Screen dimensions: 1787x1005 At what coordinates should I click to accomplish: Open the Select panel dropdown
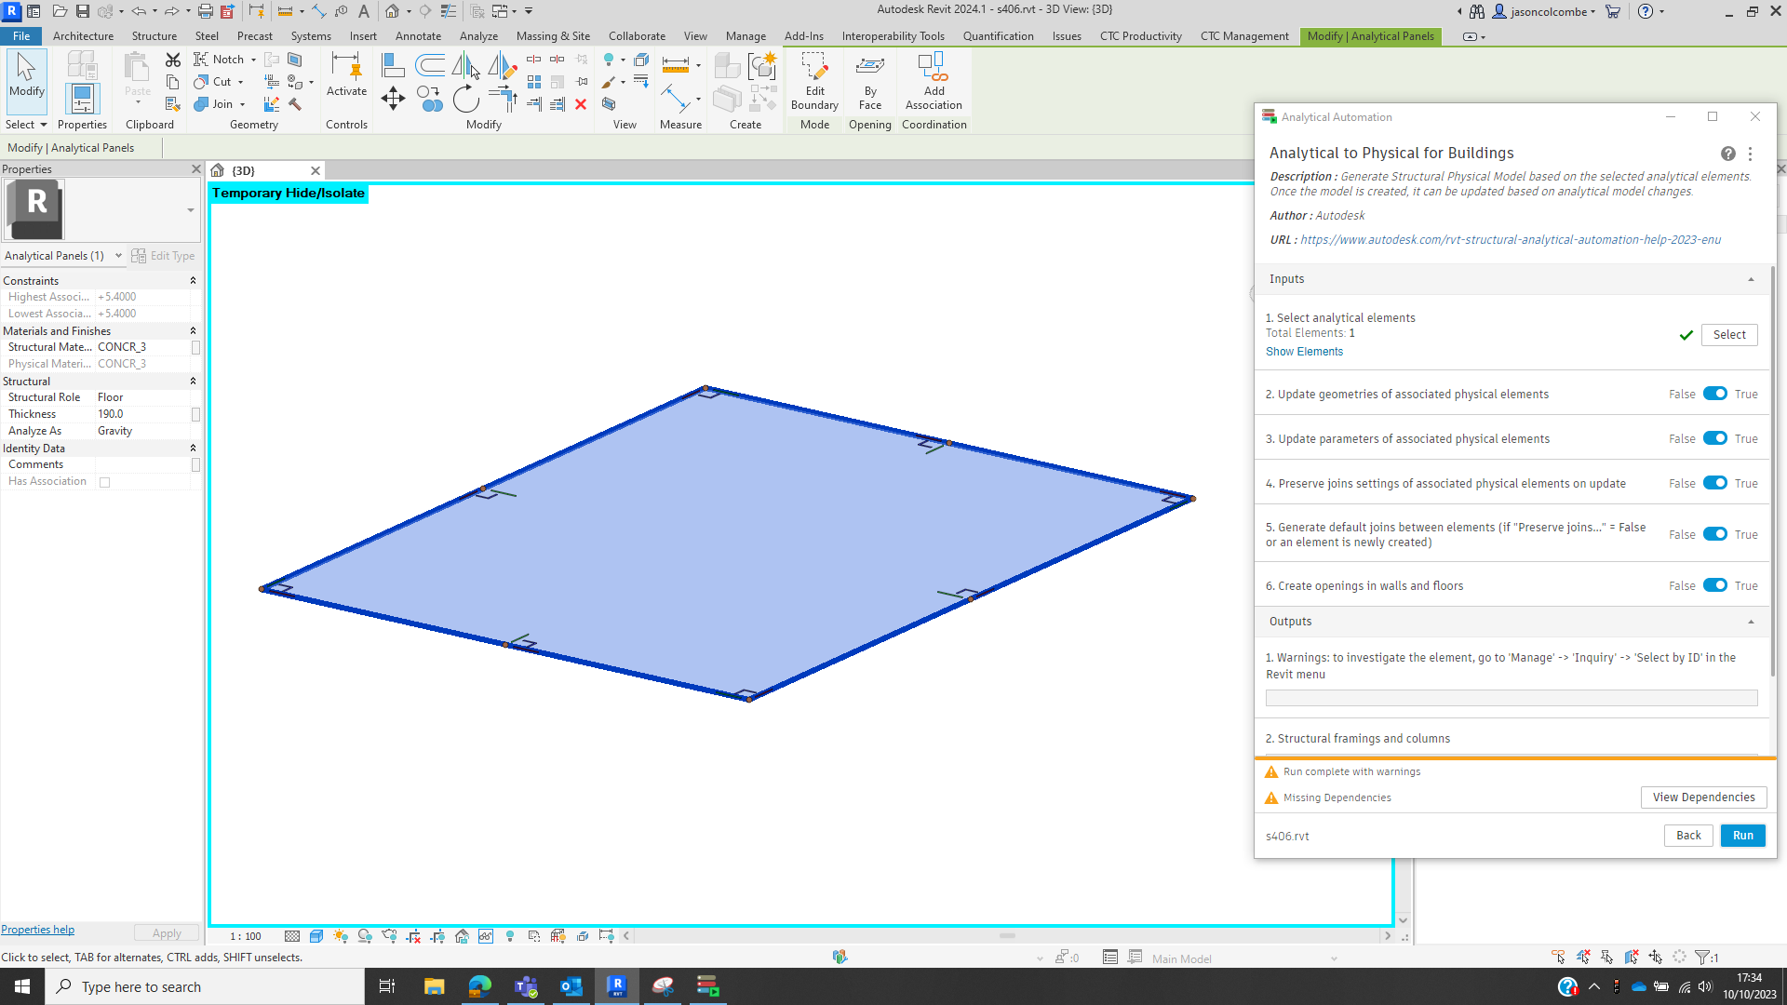[x=26, y=125]
